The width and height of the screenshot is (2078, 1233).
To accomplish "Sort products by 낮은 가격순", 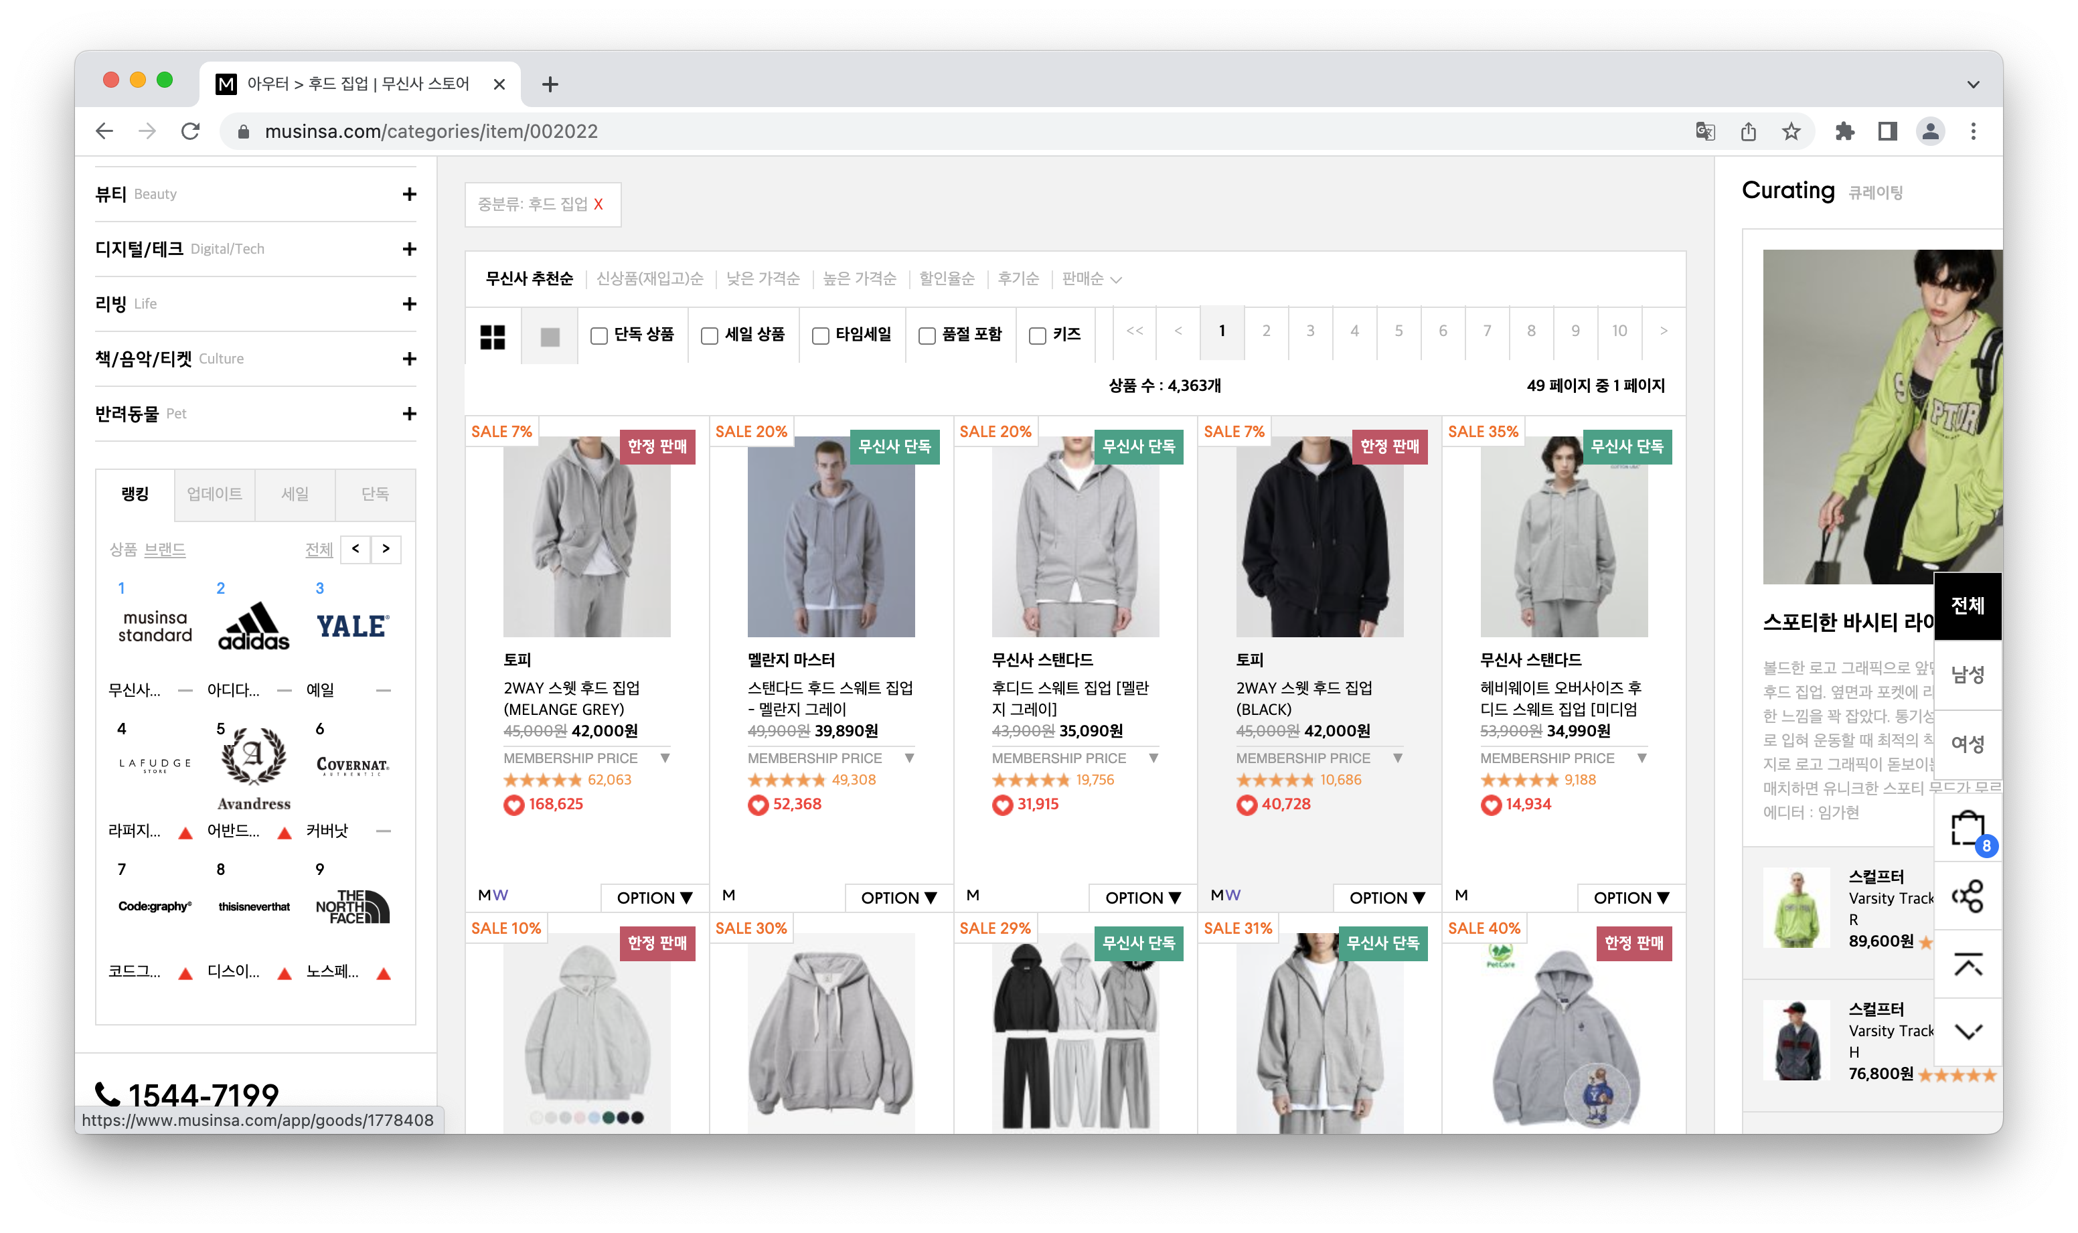I will click(x=761, y=279).
